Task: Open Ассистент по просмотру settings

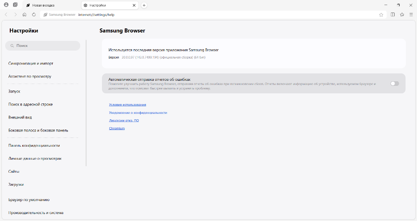Action: click(x=30, y=77)
